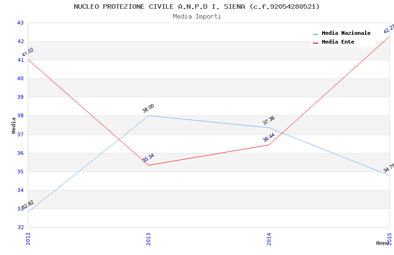
Task: Select the 38.00 data point label
Action: (148, 108)
